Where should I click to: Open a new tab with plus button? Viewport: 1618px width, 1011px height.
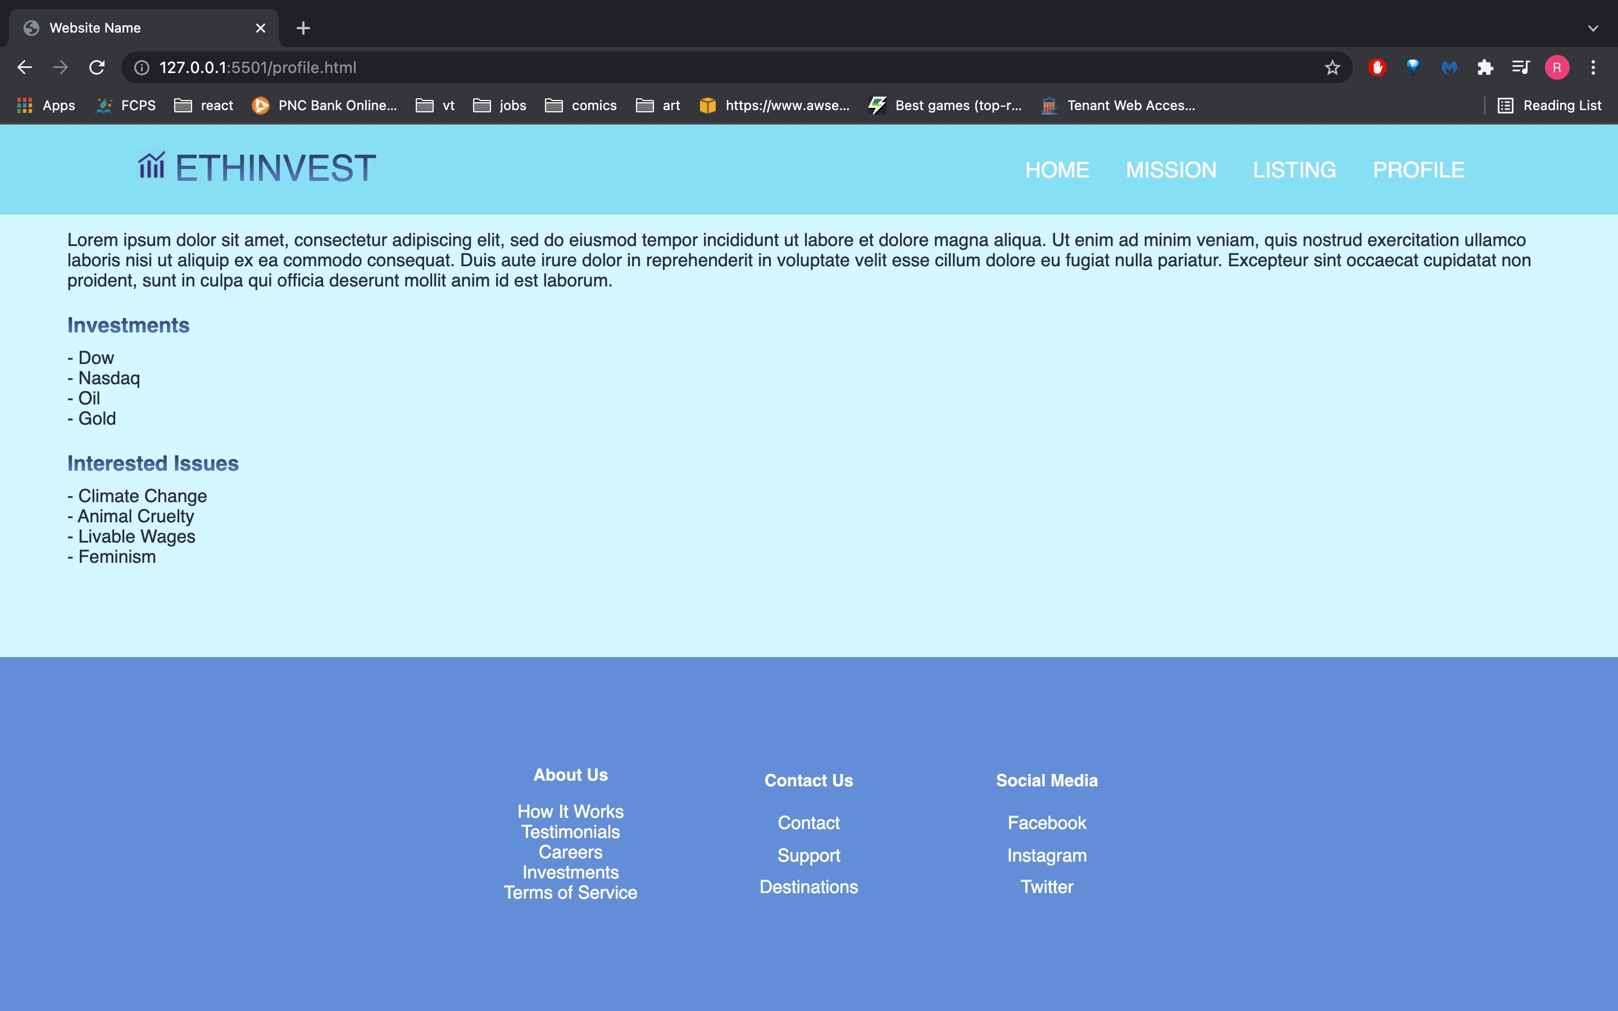click(x=303, y=28)
